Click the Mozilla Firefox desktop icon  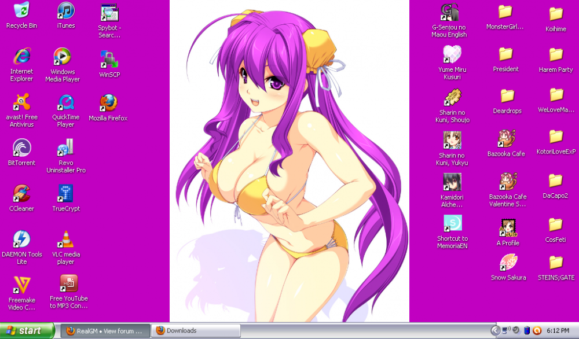coord(108,104)
